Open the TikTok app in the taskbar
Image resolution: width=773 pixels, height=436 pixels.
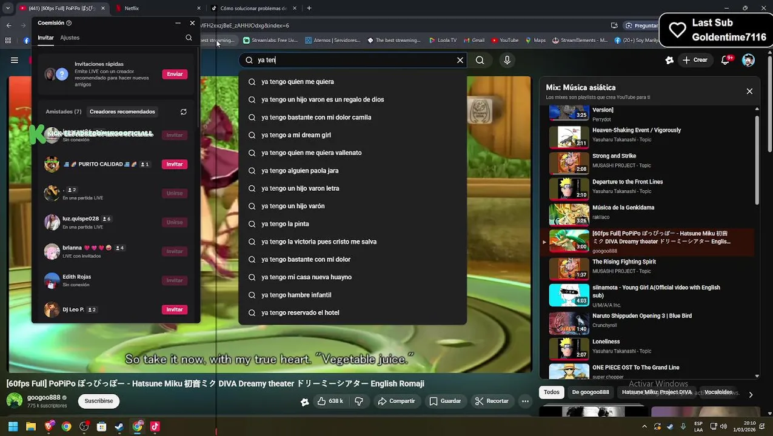pos(155,426)
